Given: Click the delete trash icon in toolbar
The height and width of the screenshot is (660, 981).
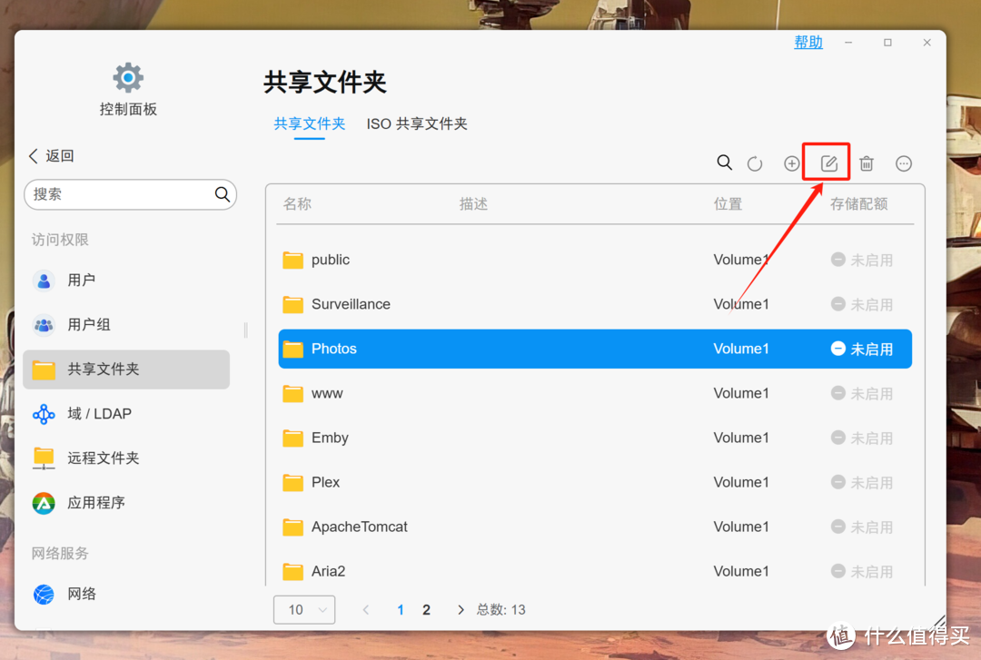Looking at the screenshot, I should click(x=867, y=163).
